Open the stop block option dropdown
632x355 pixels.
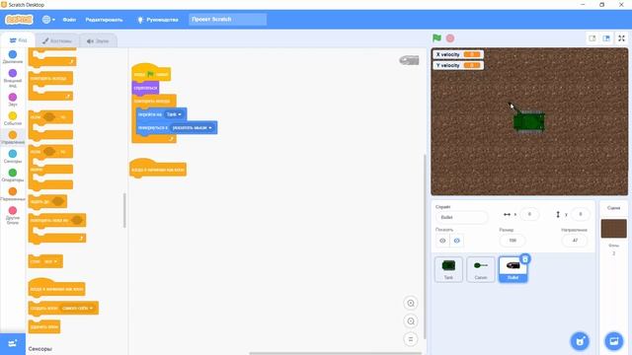(x=50, y=261)
